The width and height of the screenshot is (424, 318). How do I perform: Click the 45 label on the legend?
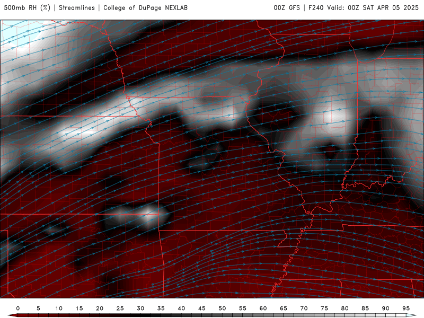pos(202,308)
